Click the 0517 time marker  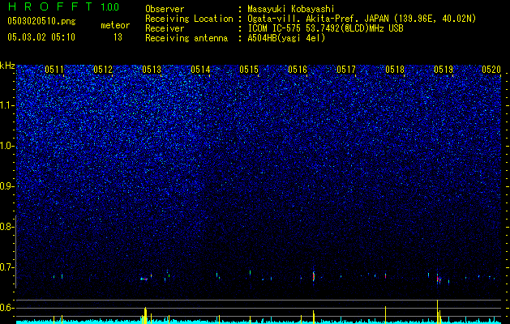(x=346, y=70)
